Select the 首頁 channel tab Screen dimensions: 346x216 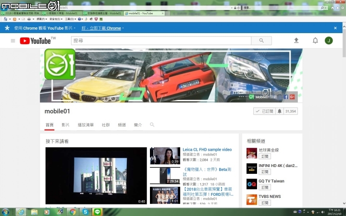(x=49, y=125)
